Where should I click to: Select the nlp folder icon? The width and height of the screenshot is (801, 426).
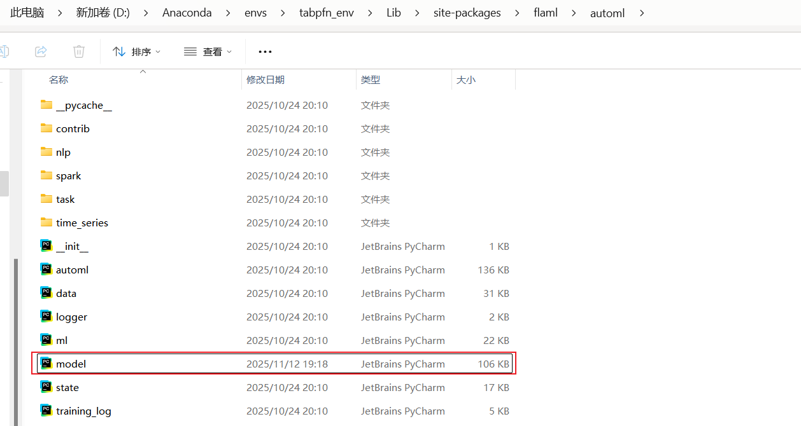[46, 152]
